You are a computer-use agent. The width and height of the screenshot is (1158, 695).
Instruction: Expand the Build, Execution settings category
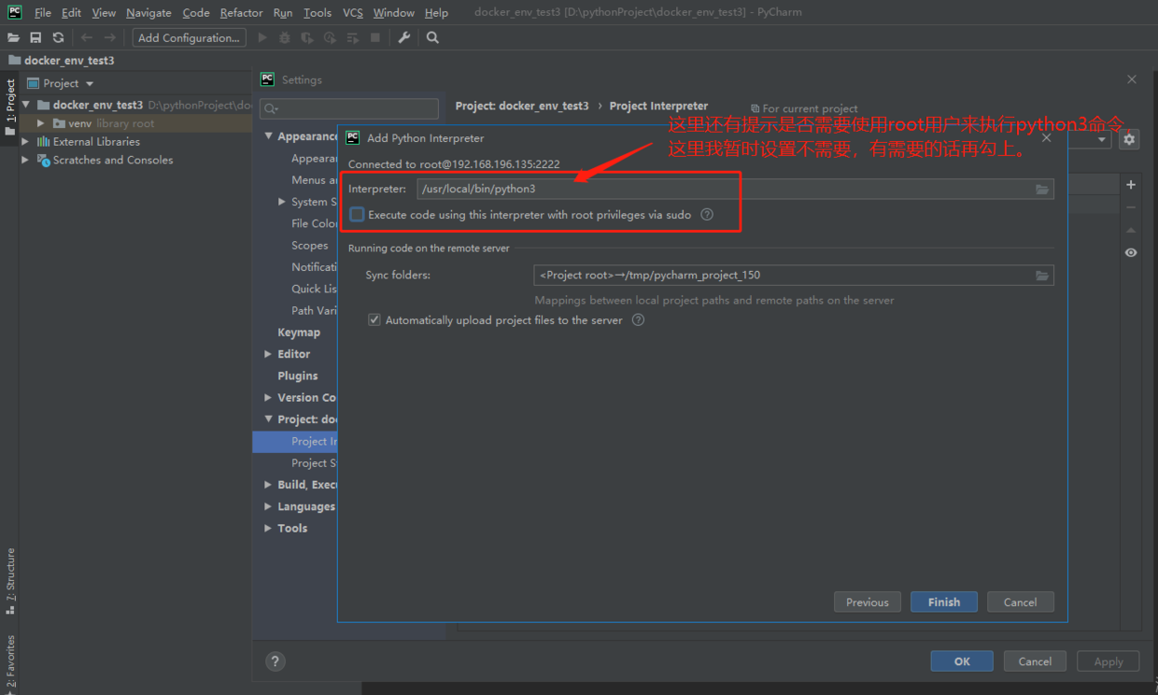[x=269, y=485]
